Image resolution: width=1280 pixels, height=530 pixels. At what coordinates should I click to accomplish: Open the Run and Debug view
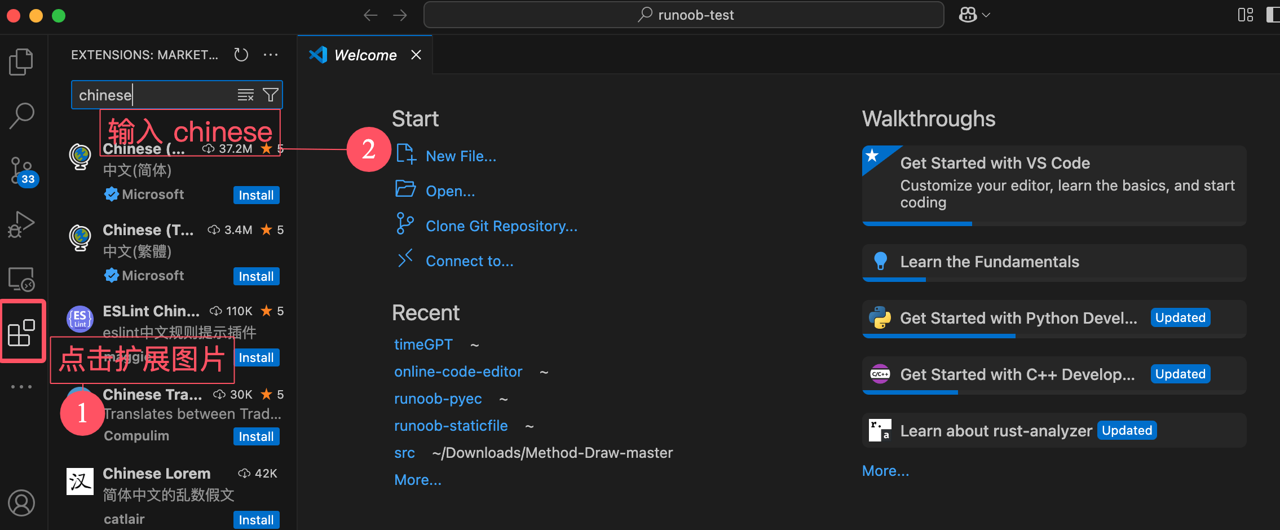(x=21, y=224)
